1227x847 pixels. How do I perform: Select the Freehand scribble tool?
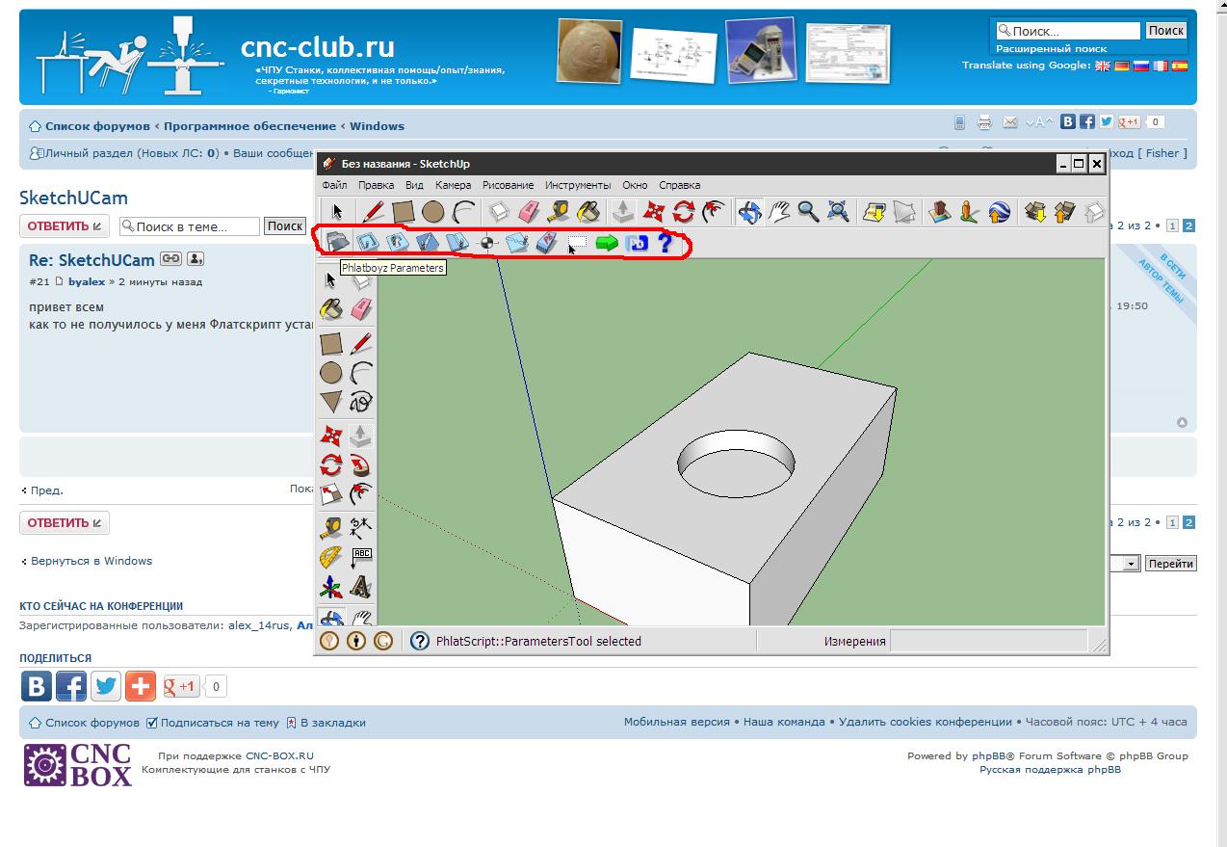coord(361,402)
